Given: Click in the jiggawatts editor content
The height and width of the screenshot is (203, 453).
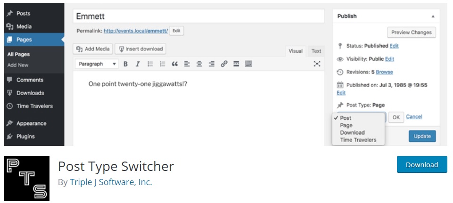Looking at the screenshot, I should (138, 84).
